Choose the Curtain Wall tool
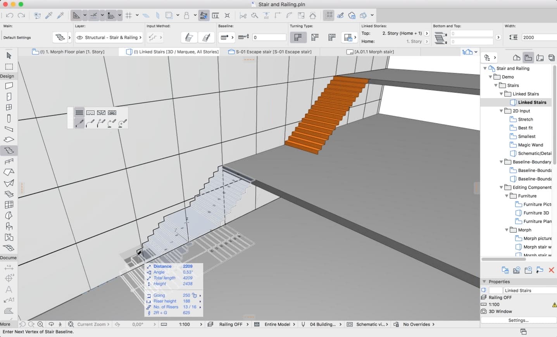The width and height of the screenshot is (557, 337). pos(9,205)
